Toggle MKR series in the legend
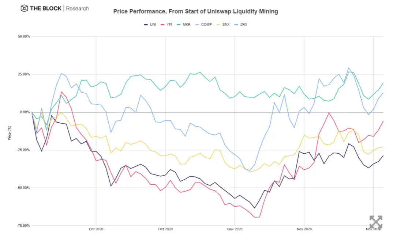393x238 pixels. [184, 24]
